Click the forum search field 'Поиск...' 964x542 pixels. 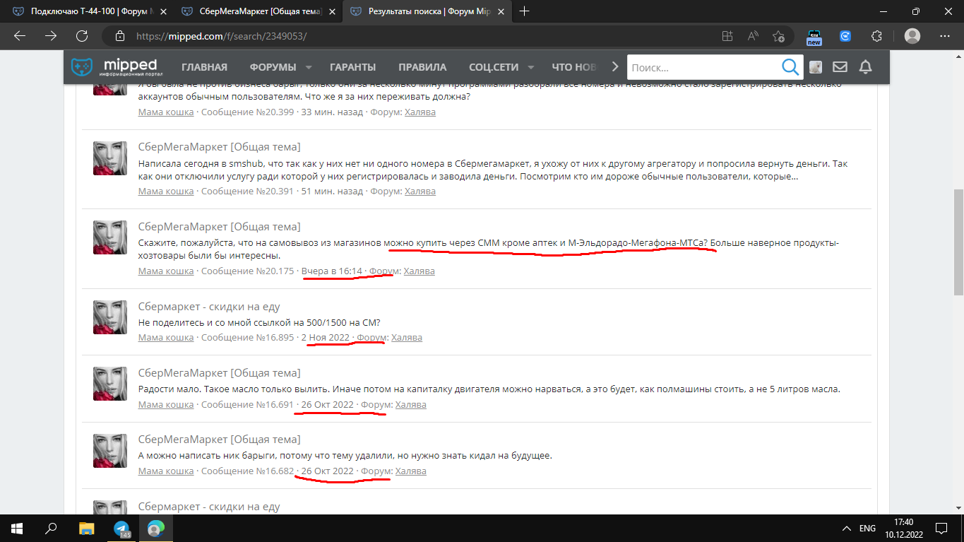(703, 67)
